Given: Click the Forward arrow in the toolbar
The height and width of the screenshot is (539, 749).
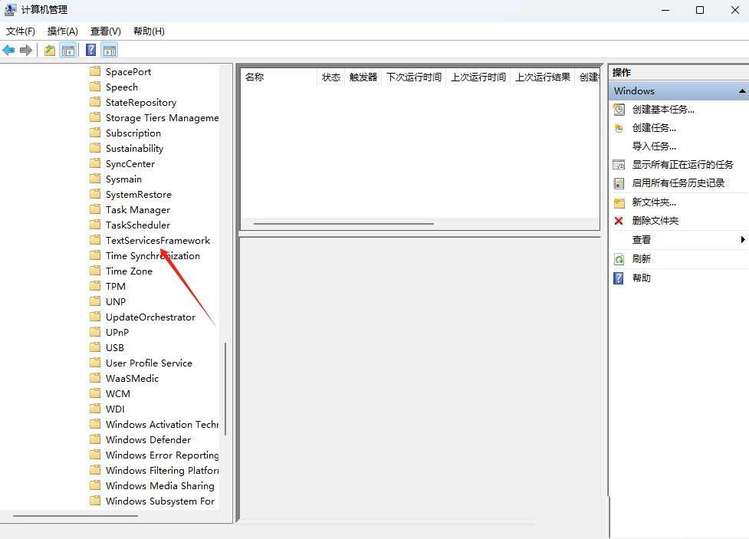Looking at the screenshot, I should tap(26, 51).
